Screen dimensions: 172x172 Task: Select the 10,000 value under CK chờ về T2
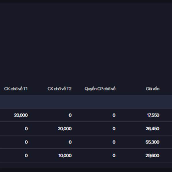click(x=65, y=156)
